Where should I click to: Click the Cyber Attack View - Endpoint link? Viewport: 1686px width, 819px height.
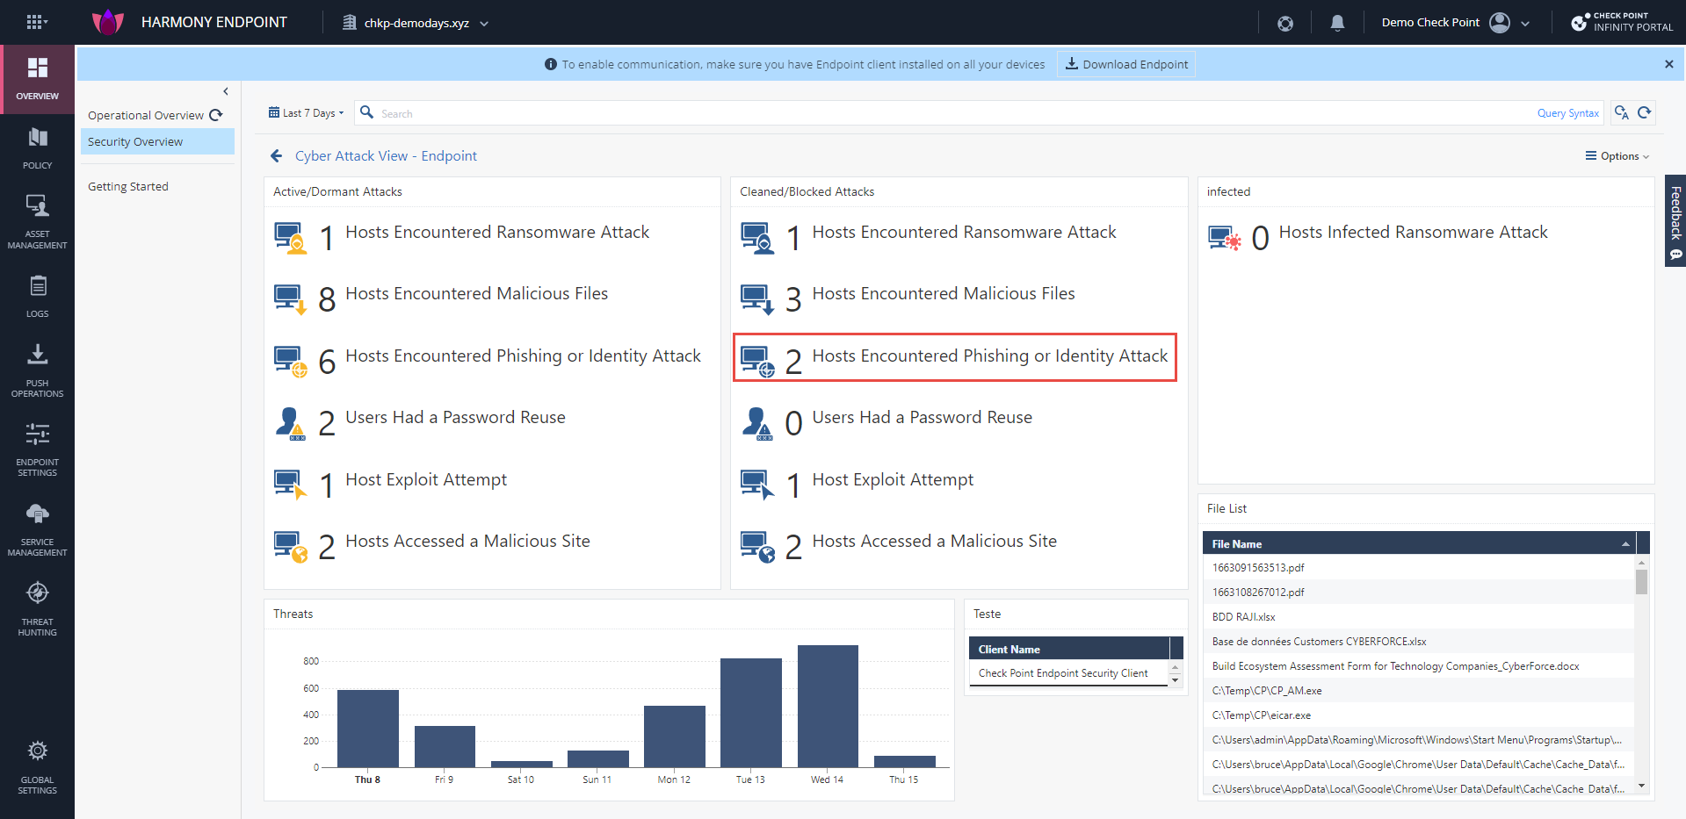[386, 155]
